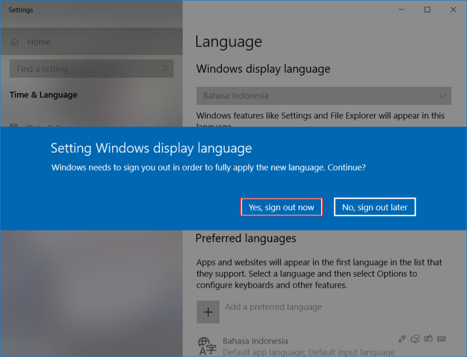Maximize the Settings window

click(427, 9)
